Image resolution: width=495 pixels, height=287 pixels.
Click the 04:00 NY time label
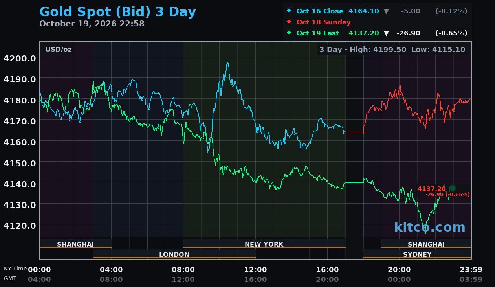[x=111, y=270]
